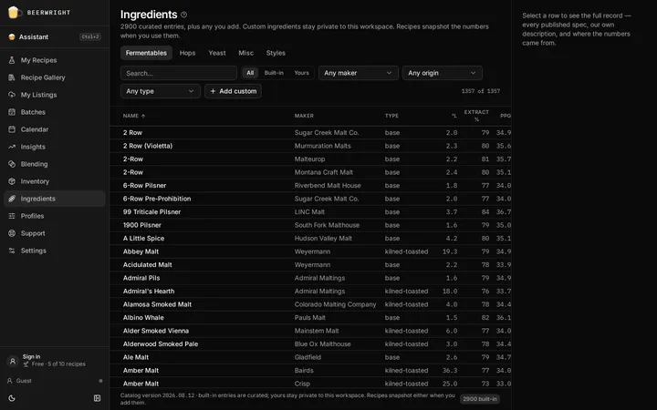The width and height of the screenshot is (657, 410).
Task: Click the 2900 built-in badge
Action: [480, 399]
